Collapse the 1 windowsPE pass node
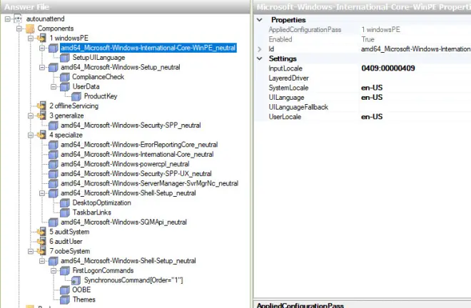The image size is (471, 308). pos(31,38)
